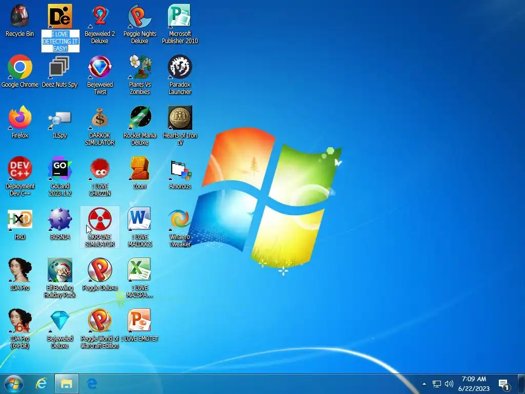This screenshot has width=525, height=394.
Task: Select Elf Bowling Holiday Pack icon
Action: point(60,270)
